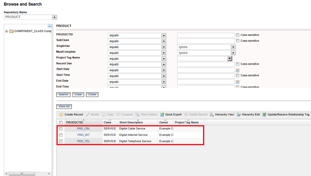The width and height of the screenshot is (311, 176).
Task: Click the tree scrollbar left arrow
Action: pyautogui.click(x=6, y=174)
